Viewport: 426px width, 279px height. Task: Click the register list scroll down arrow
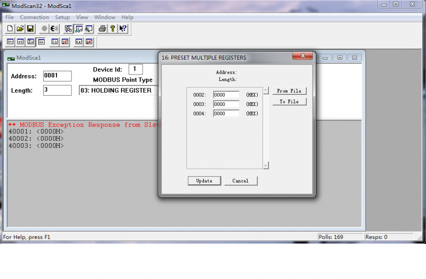pos(266,165)
